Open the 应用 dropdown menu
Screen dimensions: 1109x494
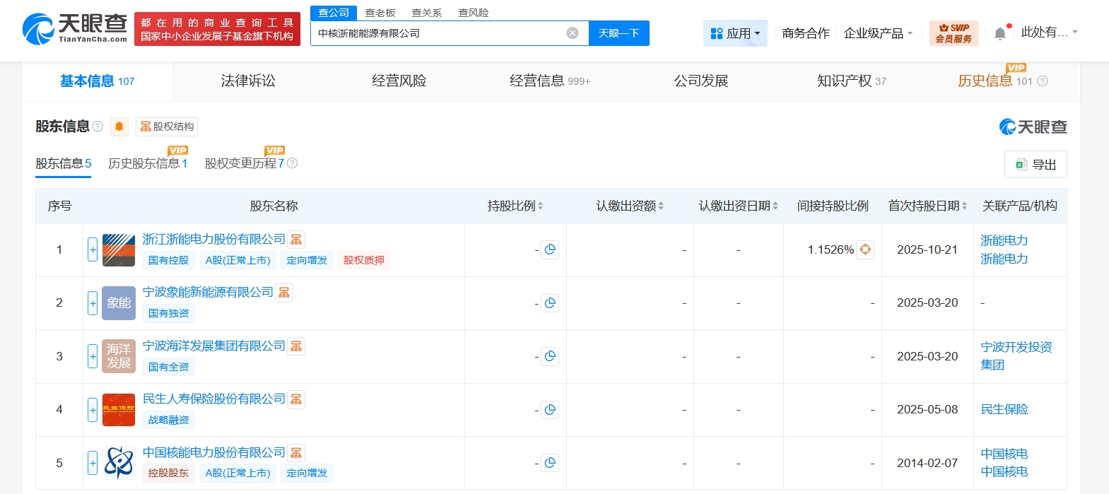tap(735, 33)
